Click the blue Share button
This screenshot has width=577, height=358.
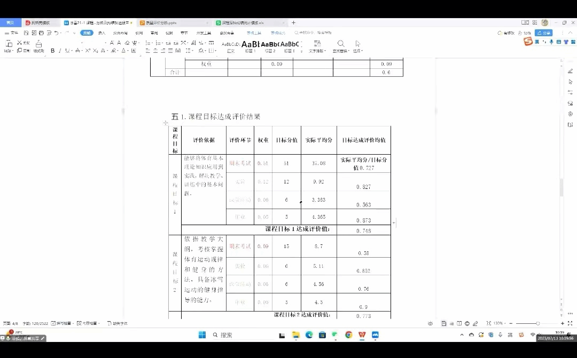coord(543,33)
